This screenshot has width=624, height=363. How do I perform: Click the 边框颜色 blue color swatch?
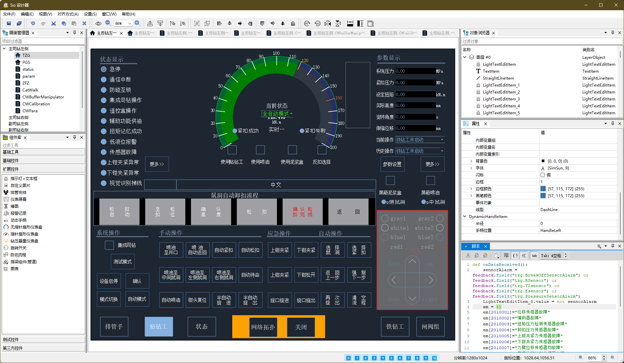[x=543, y=189]
